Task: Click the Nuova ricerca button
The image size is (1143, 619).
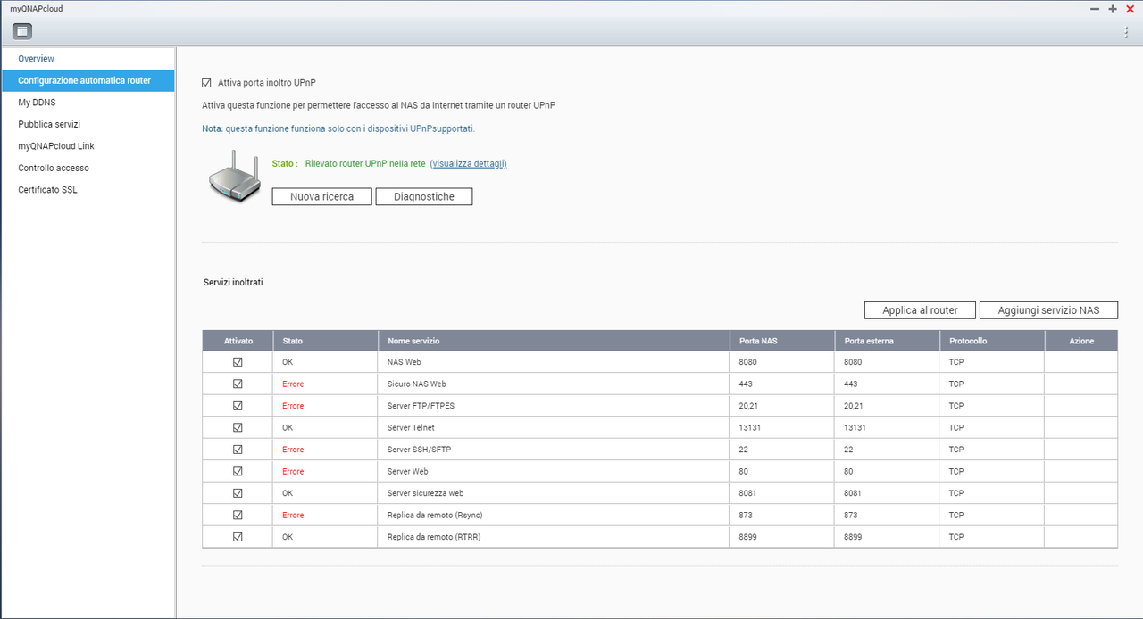Action: [321, 196]
